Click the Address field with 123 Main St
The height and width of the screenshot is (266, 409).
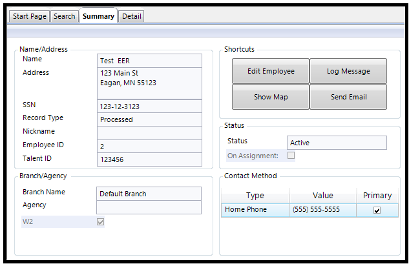pyautogui.click(x=149, y=83)
